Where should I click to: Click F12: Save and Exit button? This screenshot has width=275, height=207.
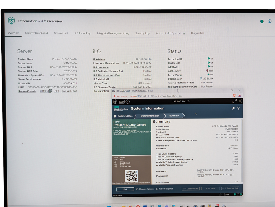230,188
